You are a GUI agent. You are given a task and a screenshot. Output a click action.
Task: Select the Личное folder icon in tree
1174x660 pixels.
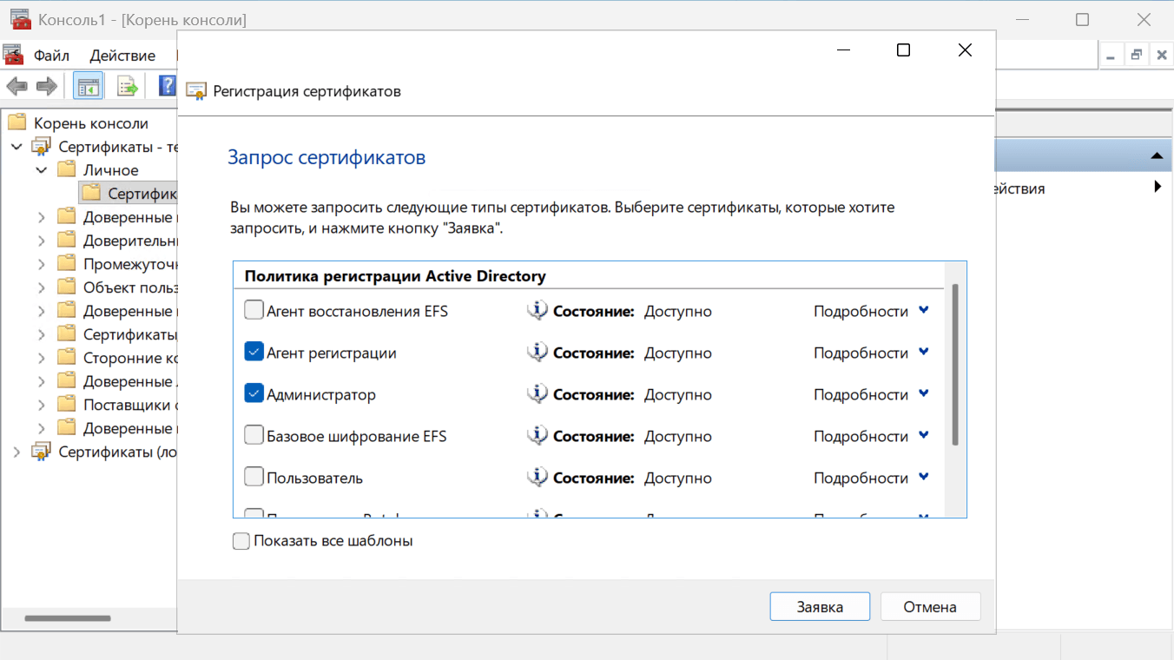coord(67,169)
